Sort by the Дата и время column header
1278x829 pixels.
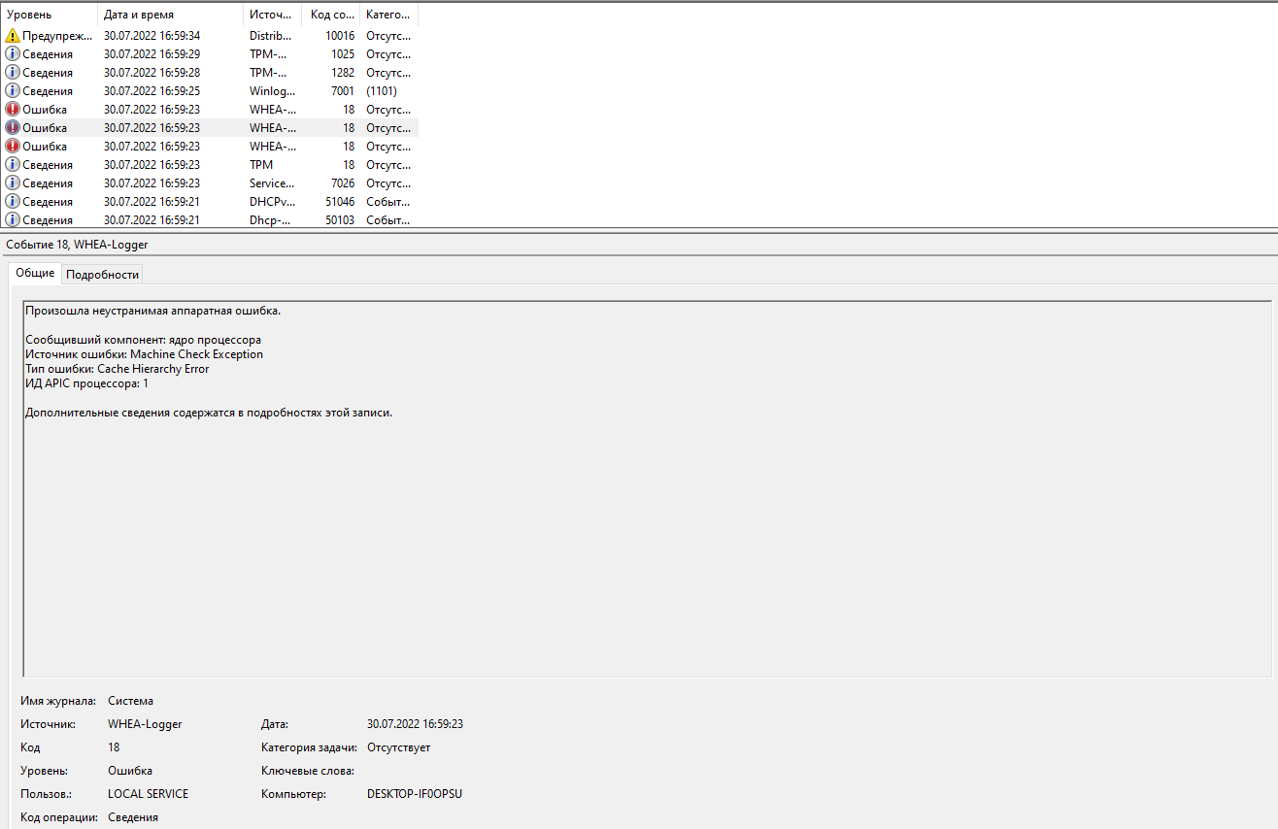(170, 15)
